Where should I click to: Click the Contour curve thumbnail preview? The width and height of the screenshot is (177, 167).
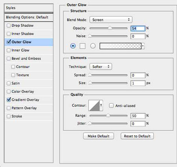pos(94,105)
